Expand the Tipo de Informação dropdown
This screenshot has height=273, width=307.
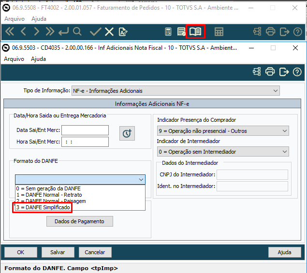[276, 91]
